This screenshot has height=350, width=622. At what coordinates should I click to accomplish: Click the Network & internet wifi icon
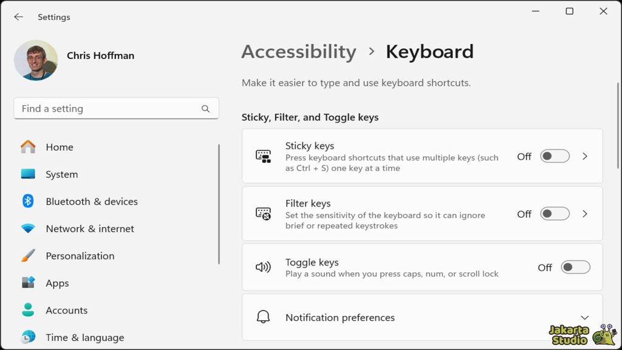(x=28, y=228)
